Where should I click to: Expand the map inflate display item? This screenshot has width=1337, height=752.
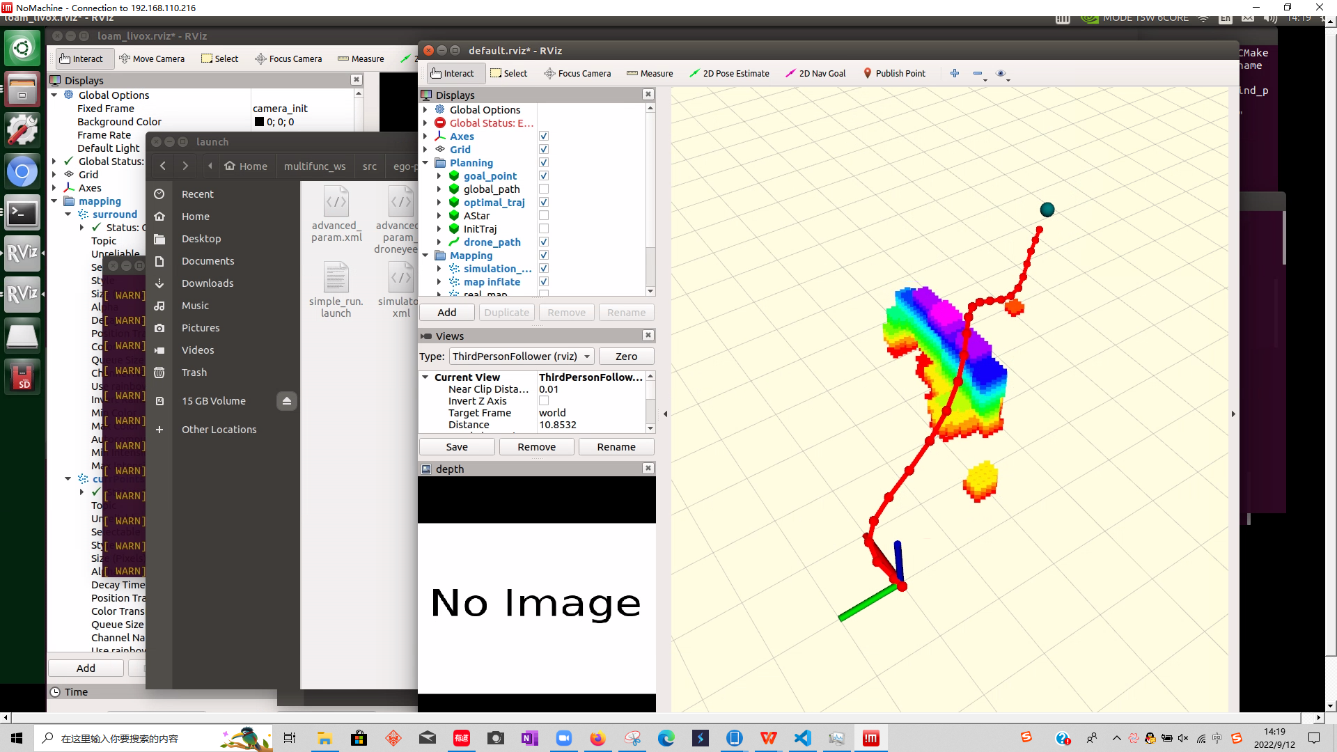(x=439, y=282)
